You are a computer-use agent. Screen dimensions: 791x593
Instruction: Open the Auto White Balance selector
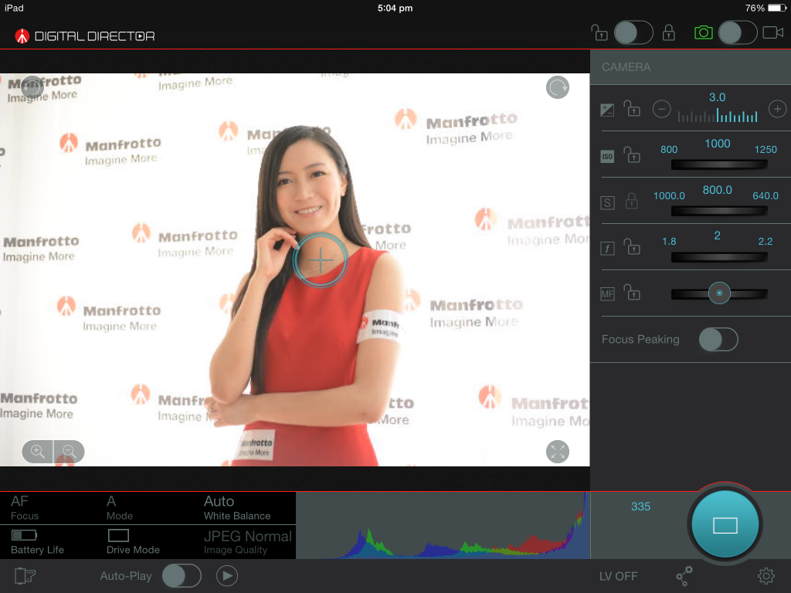[x=237, y=507]
